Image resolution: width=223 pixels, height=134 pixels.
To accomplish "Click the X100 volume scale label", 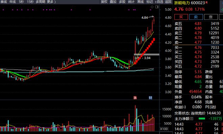I will coord(164,129).
